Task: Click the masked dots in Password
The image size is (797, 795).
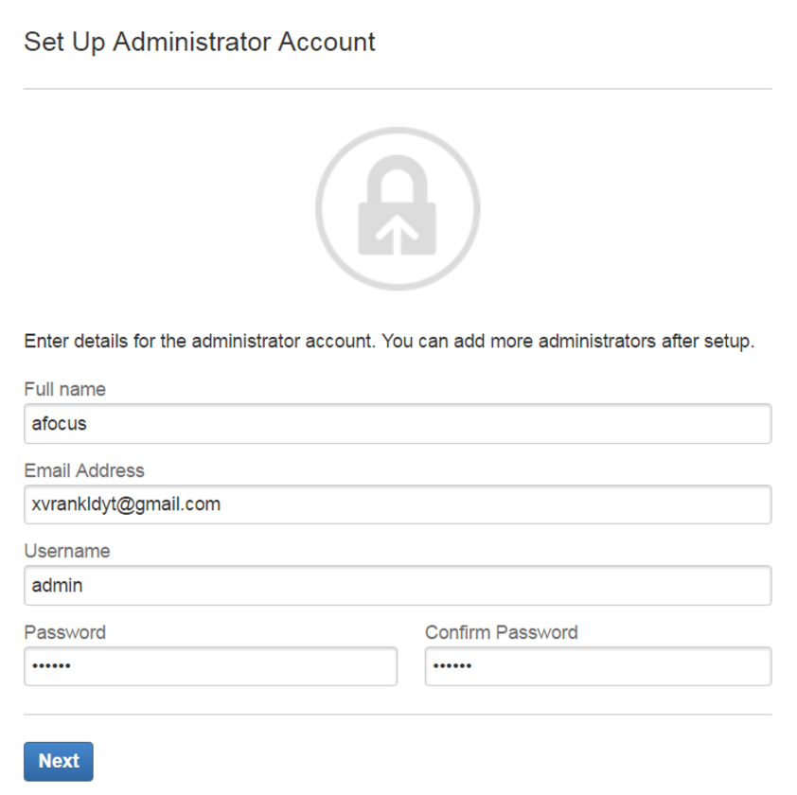Action: (51, 666)
